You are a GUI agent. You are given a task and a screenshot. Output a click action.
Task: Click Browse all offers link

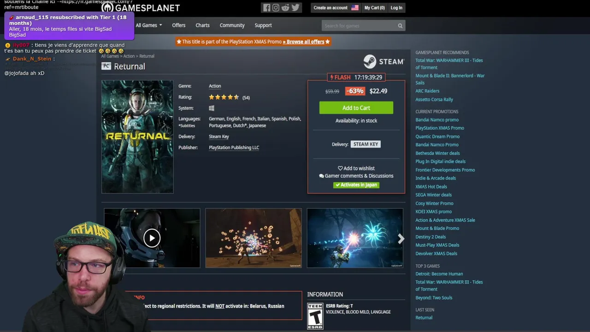pyautogui.click(x=304, y=41)
